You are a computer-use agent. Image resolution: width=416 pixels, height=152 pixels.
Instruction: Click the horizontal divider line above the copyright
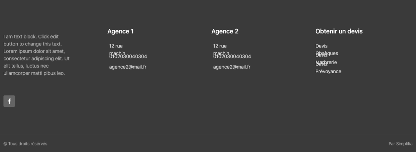point(208,135)
